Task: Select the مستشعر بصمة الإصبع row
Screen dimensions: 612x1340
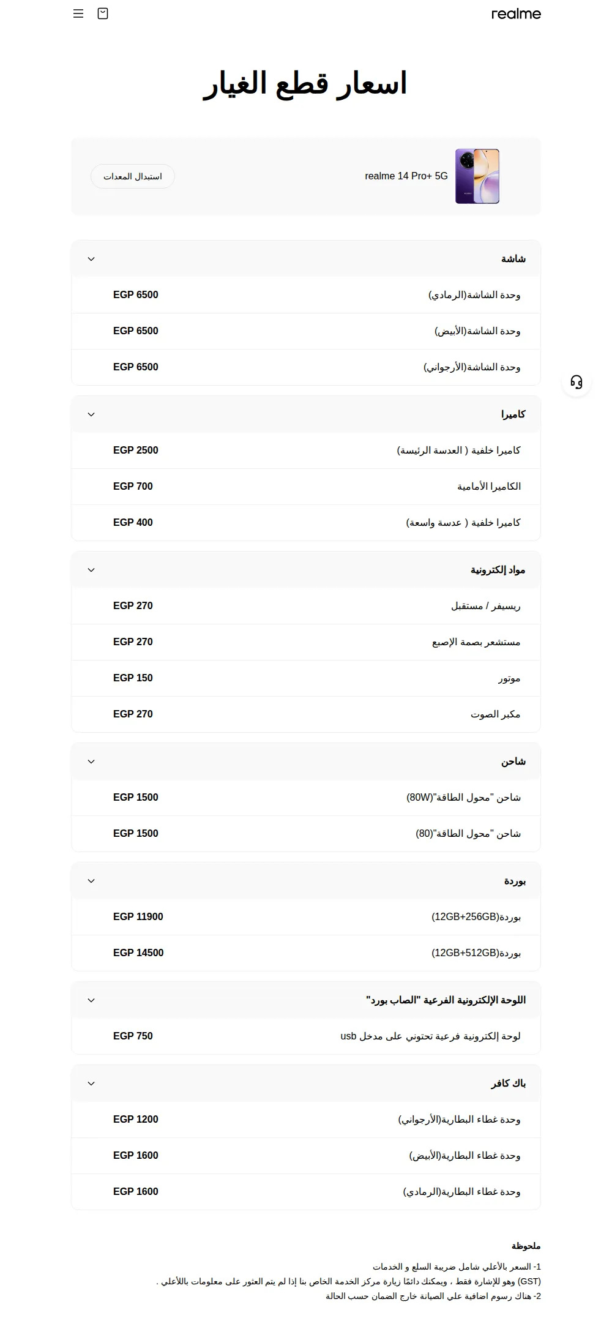Action: (x=306, y=642)
